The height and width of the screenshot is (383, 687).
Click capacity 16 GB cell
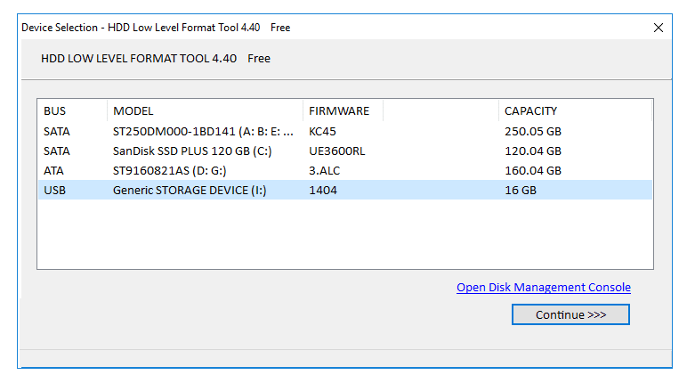coord(521,190)
